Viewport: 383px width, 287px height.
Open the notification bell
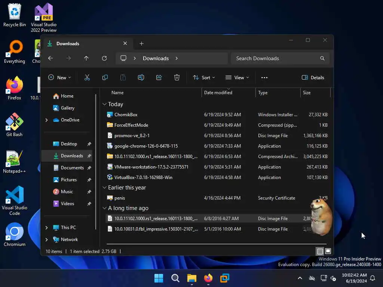[373, 278]
